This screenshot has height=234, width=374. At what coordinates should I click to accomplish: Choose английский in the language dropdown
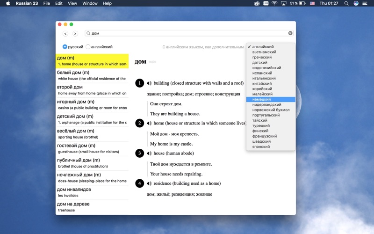(x=271, y=47)
